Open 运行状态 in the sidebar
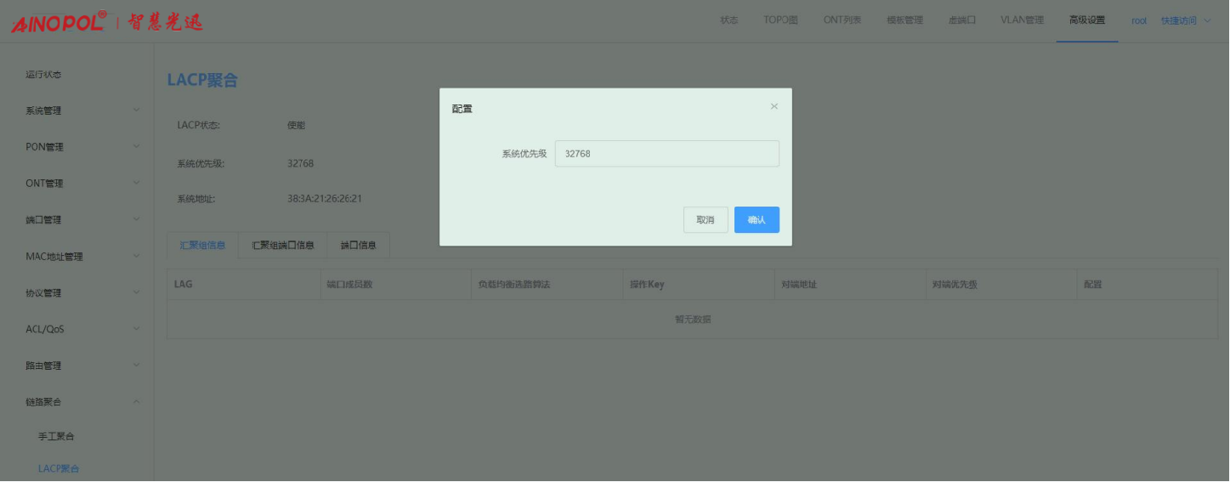Screen dimensions: 1230x482 (x=43, y=75)
